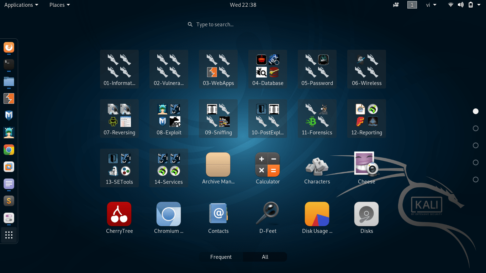Click the battery status icon

[471, 5]
